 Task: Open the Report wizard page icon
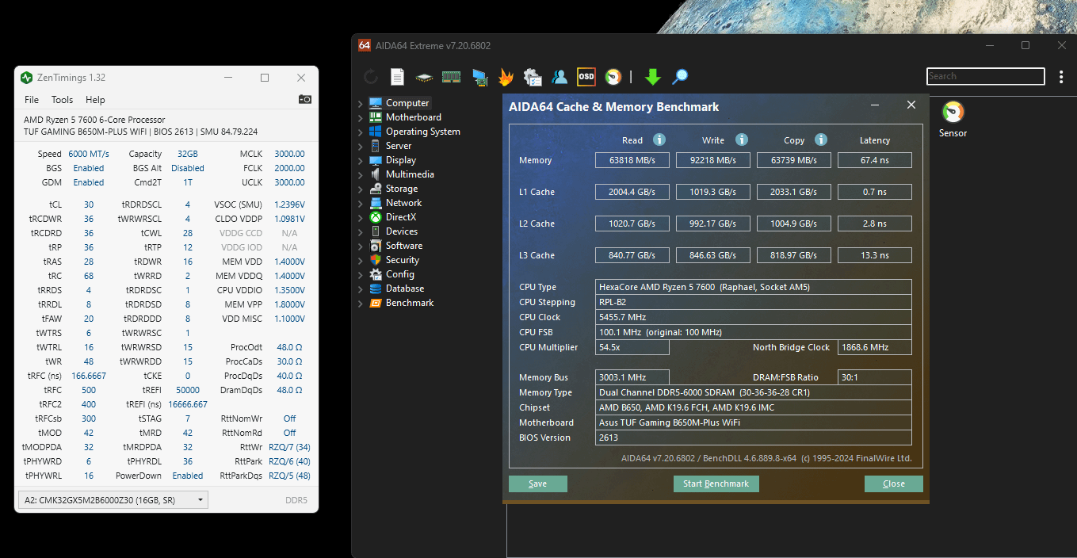398,77
